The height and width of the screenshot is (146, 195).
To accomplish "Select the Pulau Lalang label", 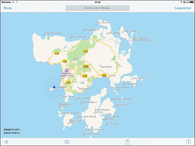I will (x=83, y=98).
